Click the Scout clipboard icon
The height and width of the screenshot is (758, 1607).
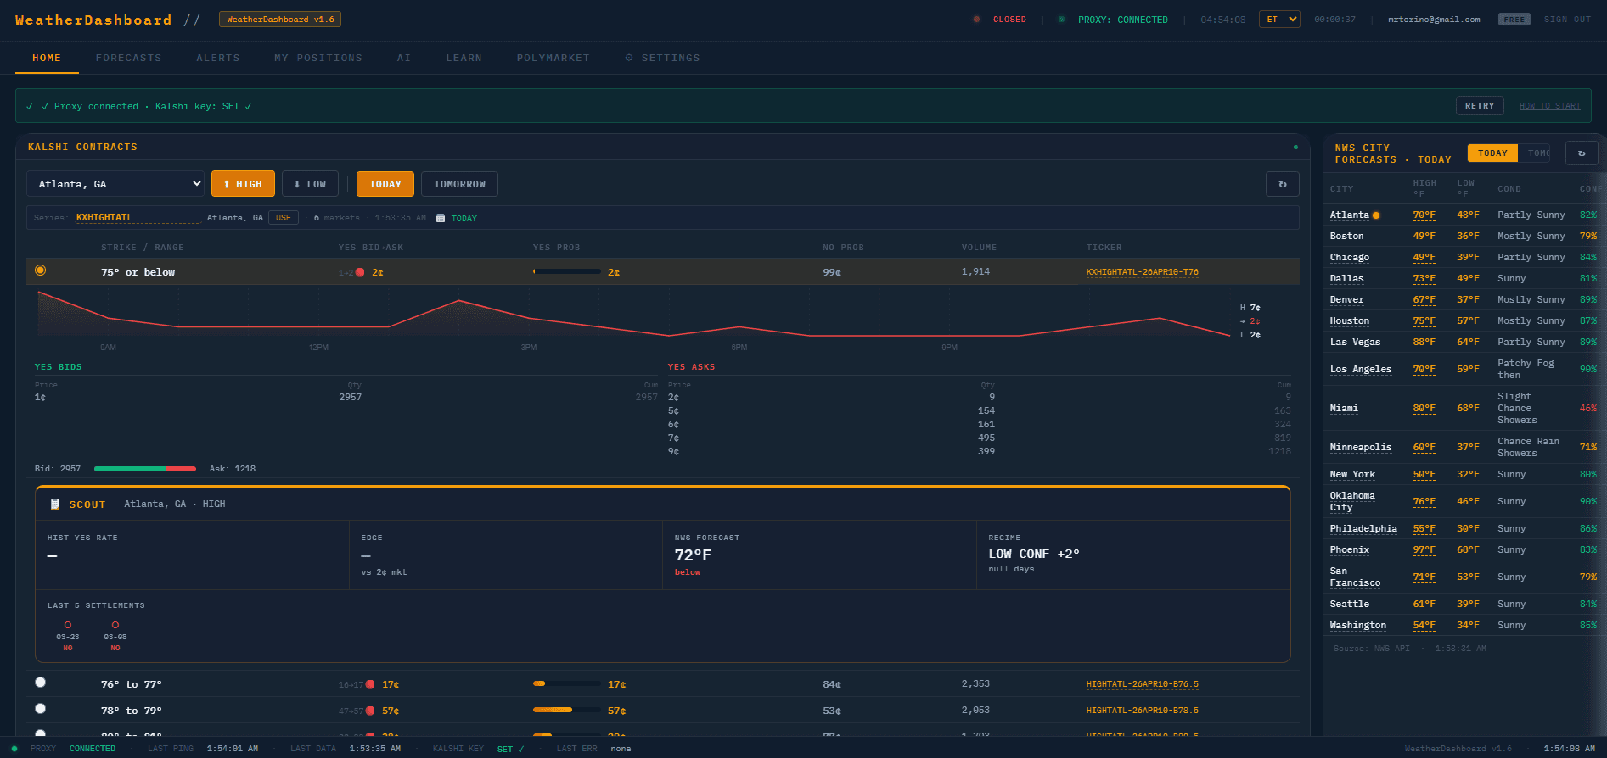(55, 504)
